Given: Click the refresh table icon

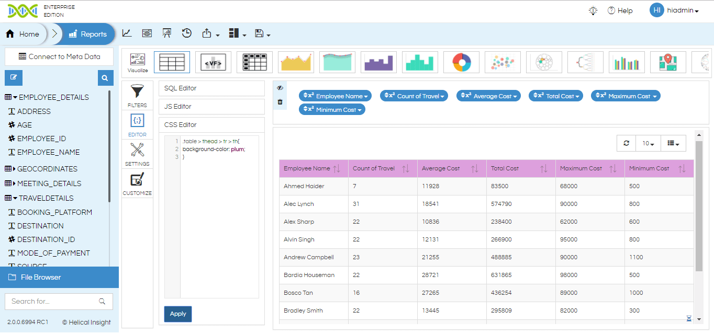Looking at the screenshot, I should (627, 143).
